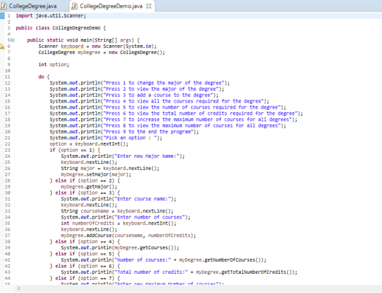Click 'option = keyboard.nextInt();' on line 22

coord(89,143)
